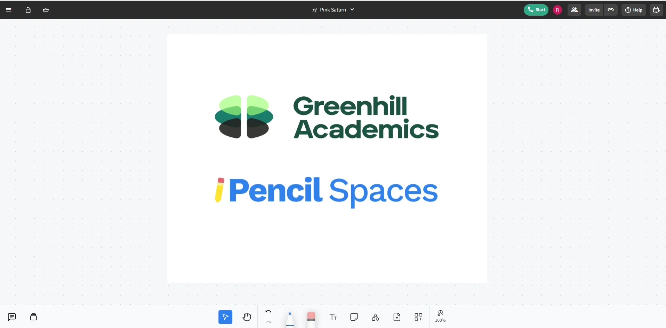
Task: Select the sticky note tool
Action: tap(354, 317)
